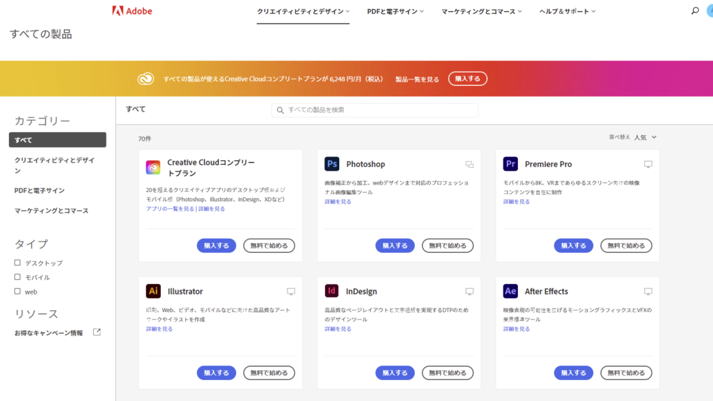713x401 pixels.
Task: Click magnifier icon inside product search box
Action: click(x=280, y=110)
